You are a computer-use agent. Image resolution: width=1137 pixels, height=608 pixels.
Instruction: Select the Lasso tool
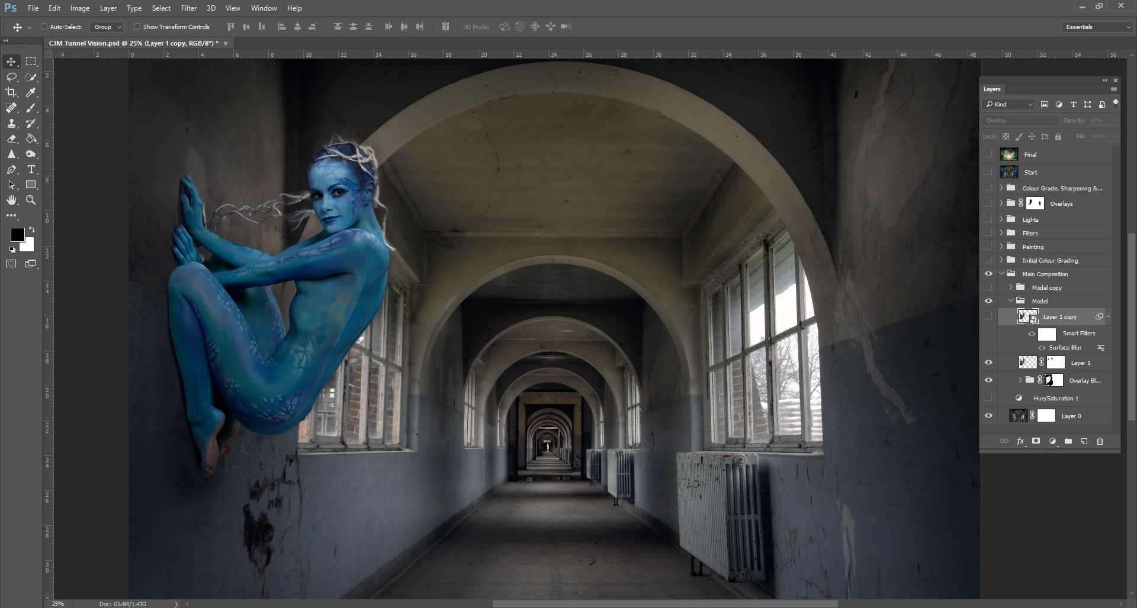tap(11, 77)
